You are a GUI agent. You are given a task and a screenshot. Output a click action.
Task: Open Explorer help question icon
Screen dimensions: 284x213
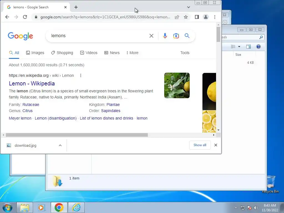258,47
